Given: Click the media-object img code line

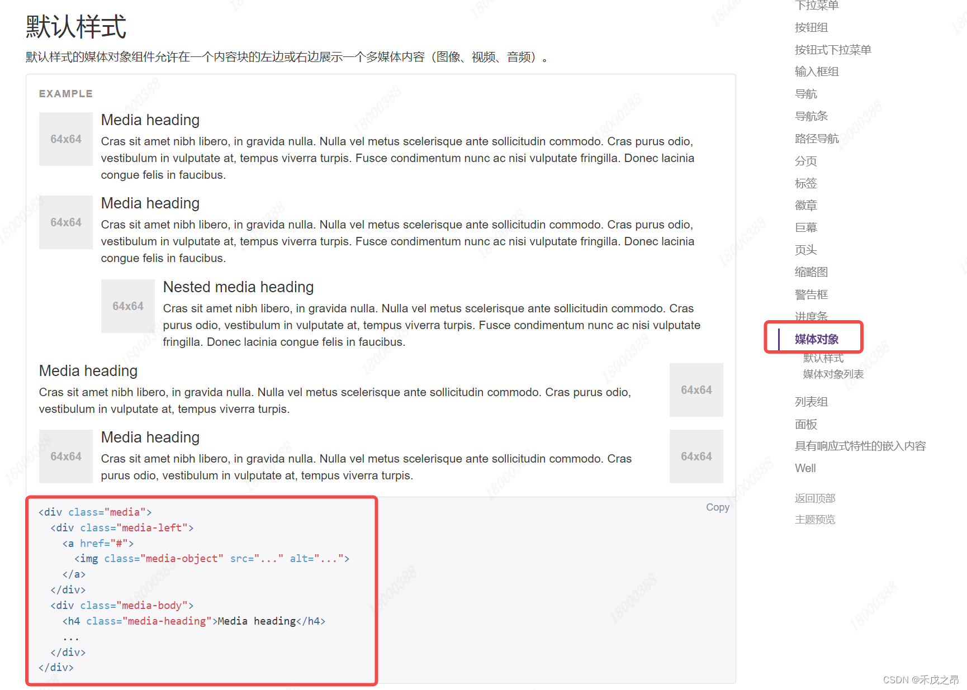Looking at the screenshot, I should pos(212,559).
